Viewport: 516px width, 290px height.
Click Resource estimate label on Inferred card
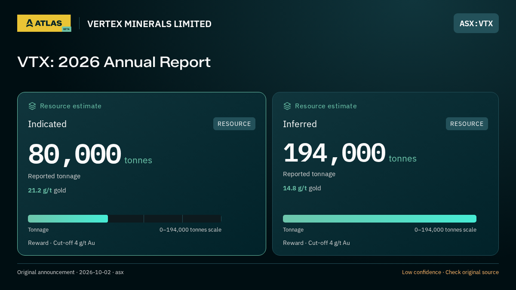[326, 106]
